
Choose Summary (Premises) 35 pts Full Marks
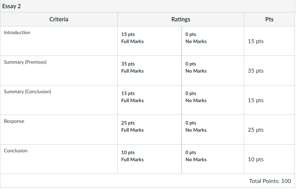(x=149, y=70)
